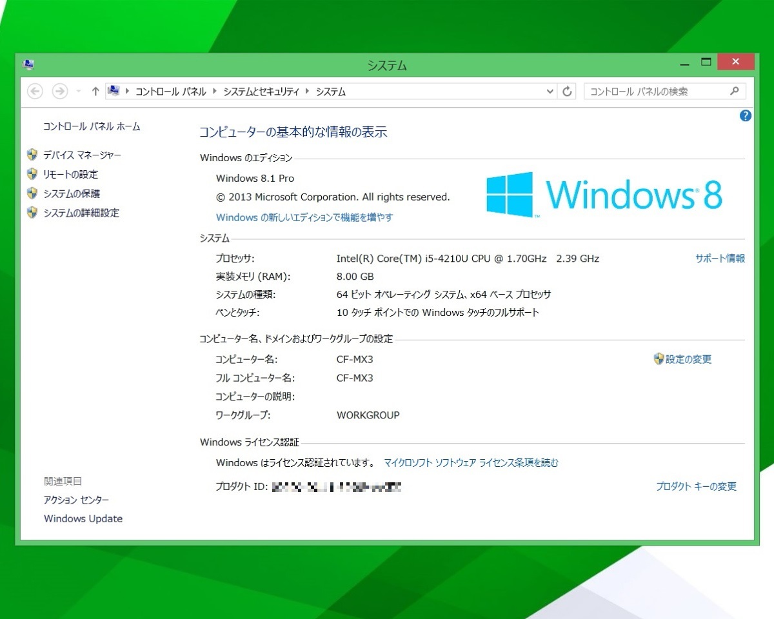The height and width of the screenshot is (619, 774).
Task: Open デバイス マネージャー link
Action: coord(82,155)
